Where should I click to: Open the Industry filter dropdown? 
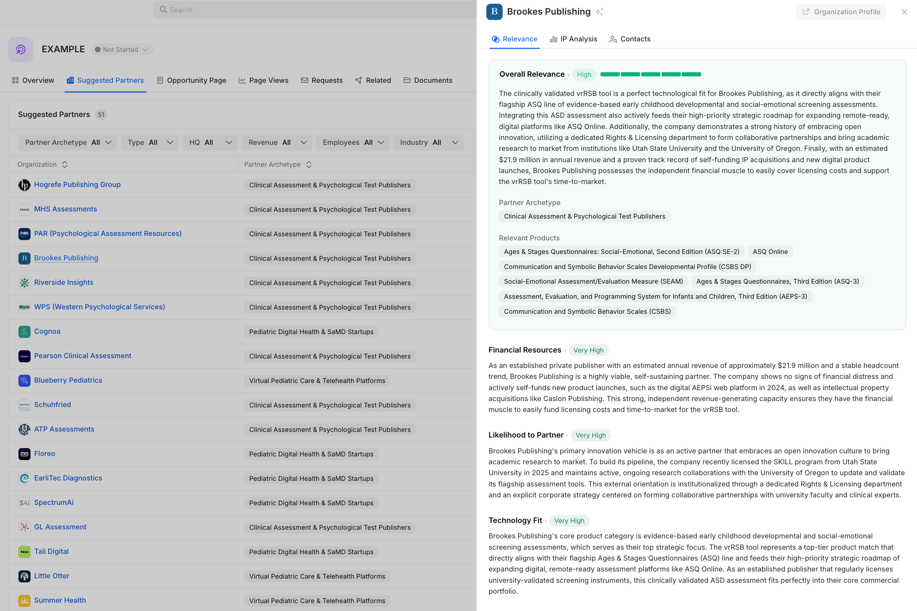click(428, 142)
